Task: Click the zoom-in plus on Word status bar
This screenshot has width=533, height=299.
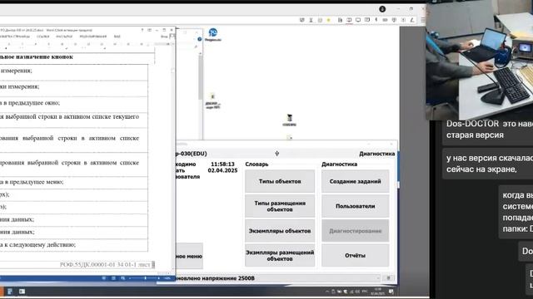Action: (158, 278)
